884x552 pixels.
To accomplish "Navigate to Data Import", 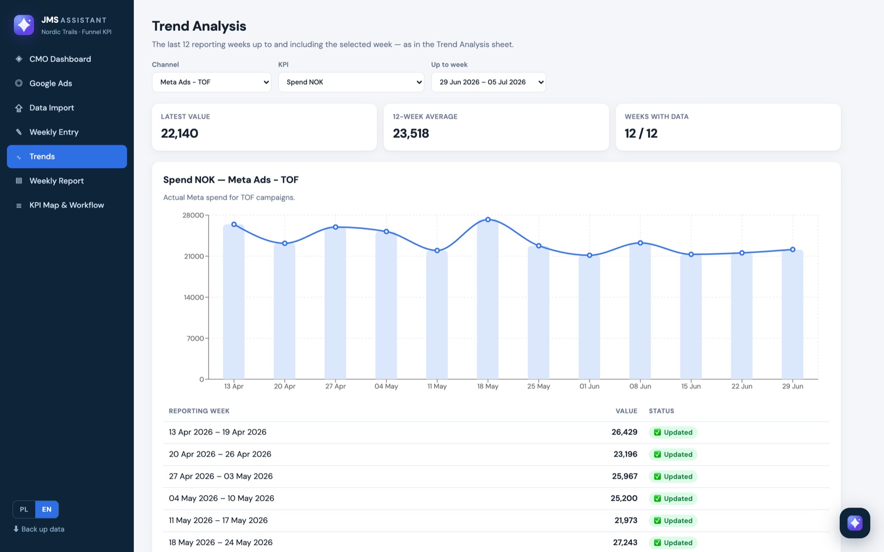I will click(x=67, y=108).
